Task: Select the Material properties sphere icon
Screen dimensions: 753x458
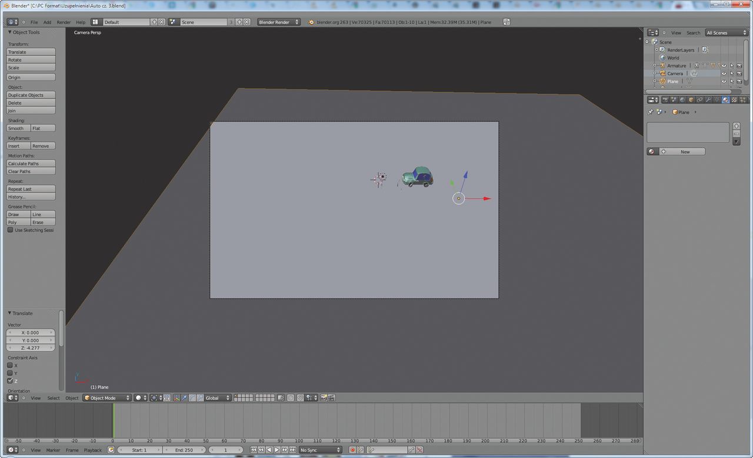Action: tap(725, 100)
